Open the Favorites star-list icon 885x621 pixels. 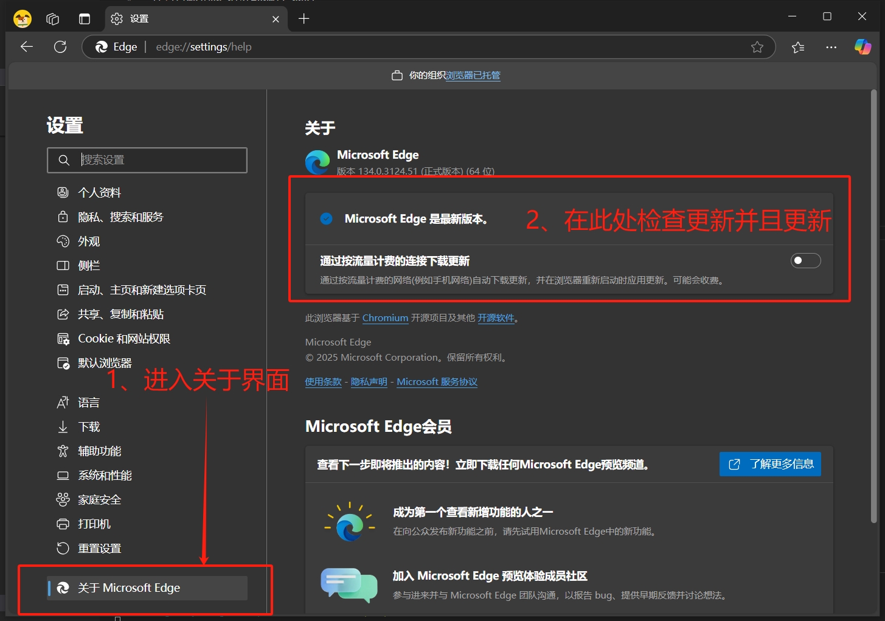[x=798, y=47]
